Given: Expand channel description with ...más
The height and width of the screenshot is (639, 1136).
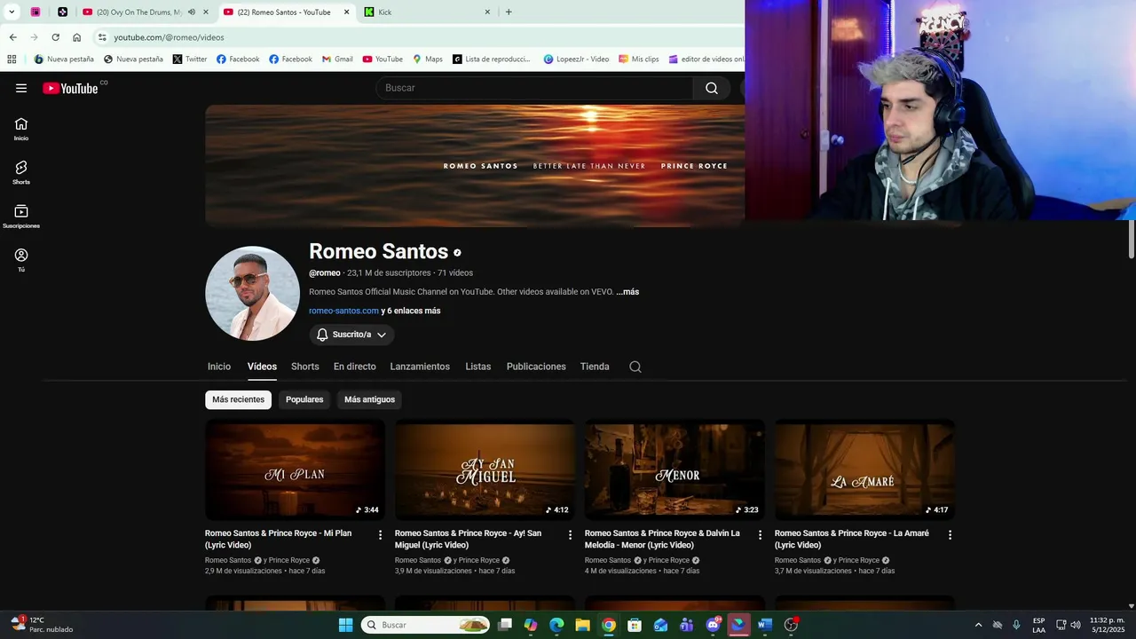Looking at the screenshot, I should tap(627, 292).
